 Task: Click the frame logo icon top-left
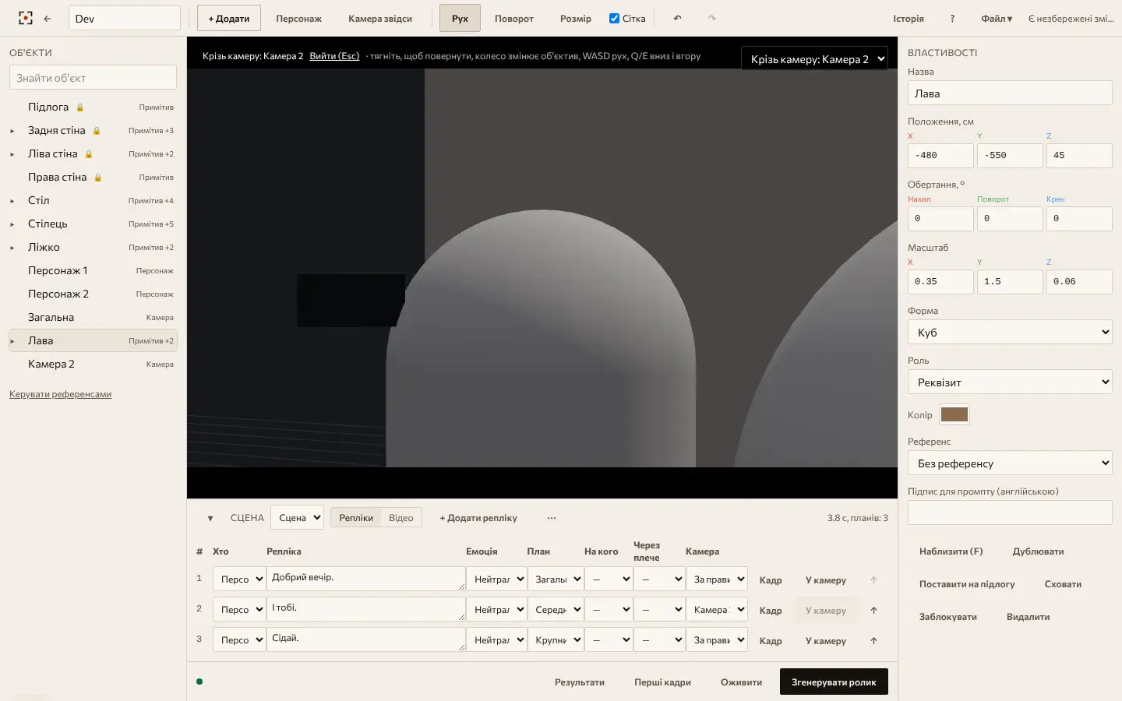click(x=26, y=18)
